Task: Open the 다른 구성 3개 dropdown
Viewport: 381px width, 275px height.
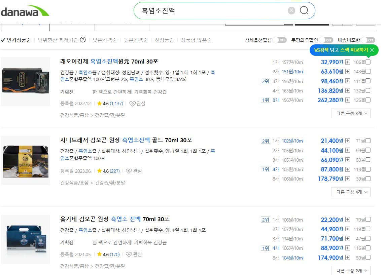Action: 351,113
